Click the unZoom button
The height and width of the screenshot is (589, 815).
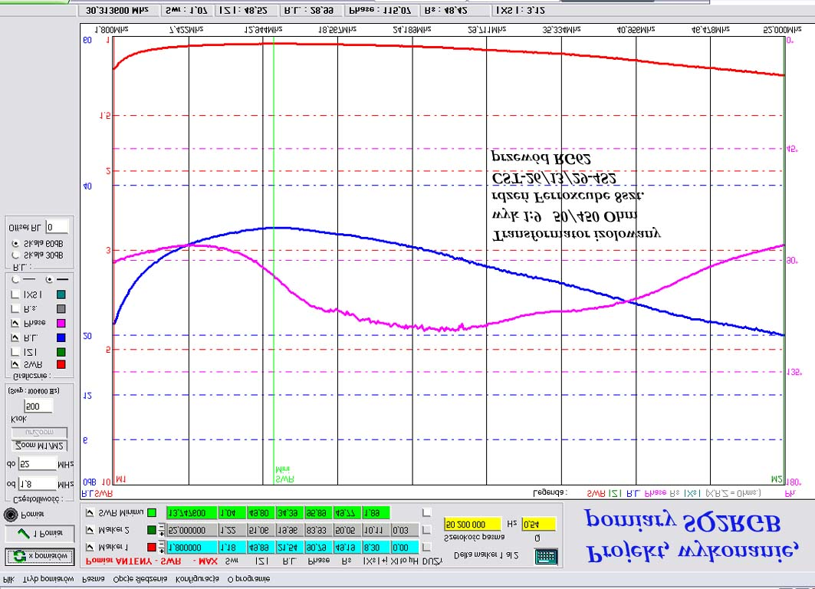point(40,433)
